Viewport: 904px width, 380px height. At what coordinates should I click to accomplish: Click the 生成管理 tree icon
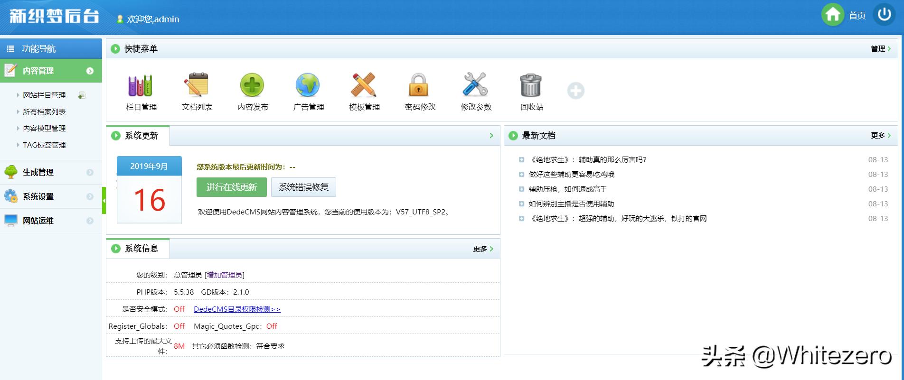coord(10,172)
